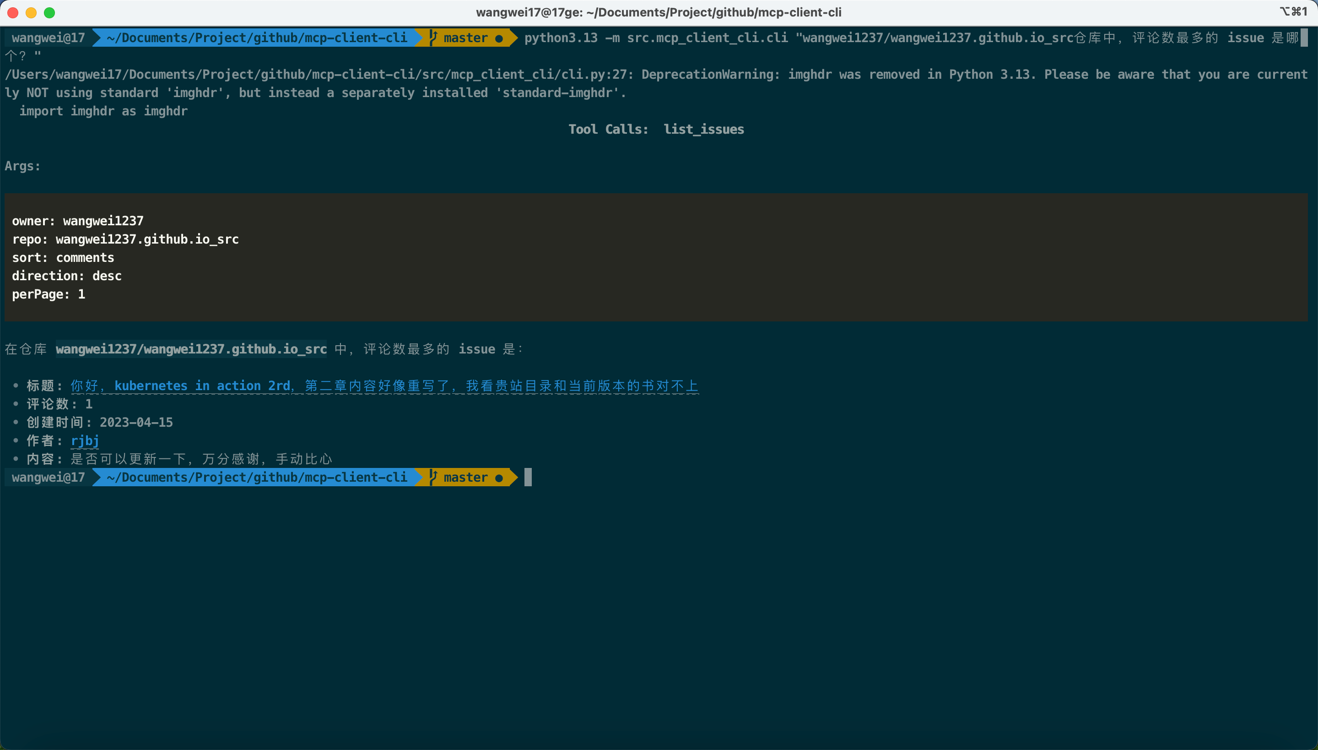Click the master branch label in bottom prompt
Image resolution: width=1318 pixels, height=750 pixels.
[x=465, y=478]
